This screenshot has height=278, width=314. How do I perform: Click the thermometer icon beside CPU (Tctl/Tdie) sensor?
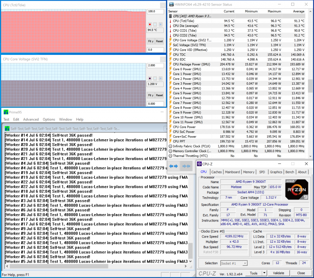click(170, 21)
